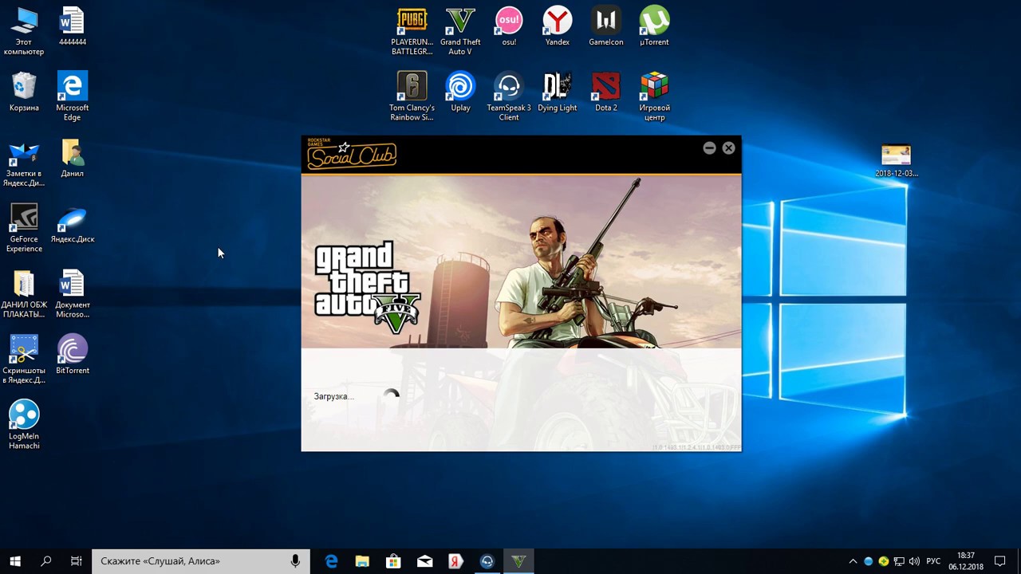Launch PLAYERUNKNOWN'S BATTLEGROUNDS shortcut
Viewport: 1021px width, 574px height.
pos(412,31)
